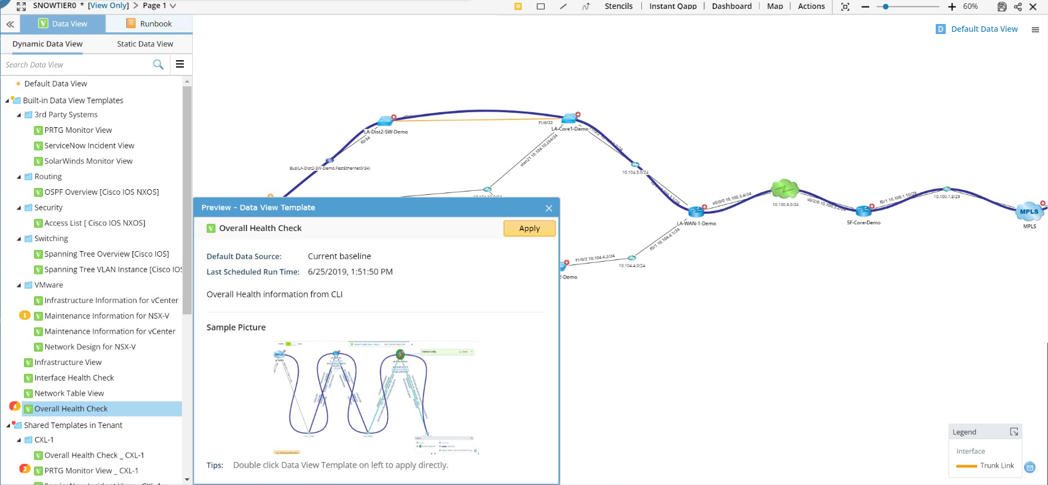This screenshot has height=485, width=1048.
Task: Switch to the Static Data View tab
Action: pyautogui.click(x=145, y=44)
